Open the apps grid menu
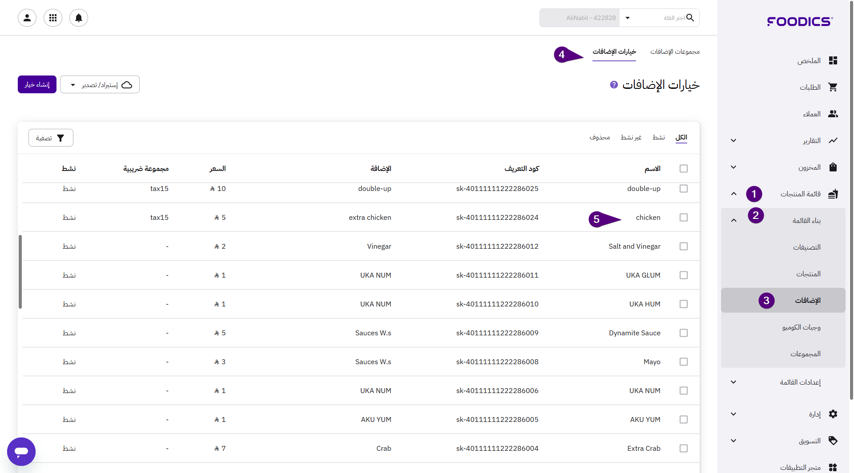 (x=53, y=18)
